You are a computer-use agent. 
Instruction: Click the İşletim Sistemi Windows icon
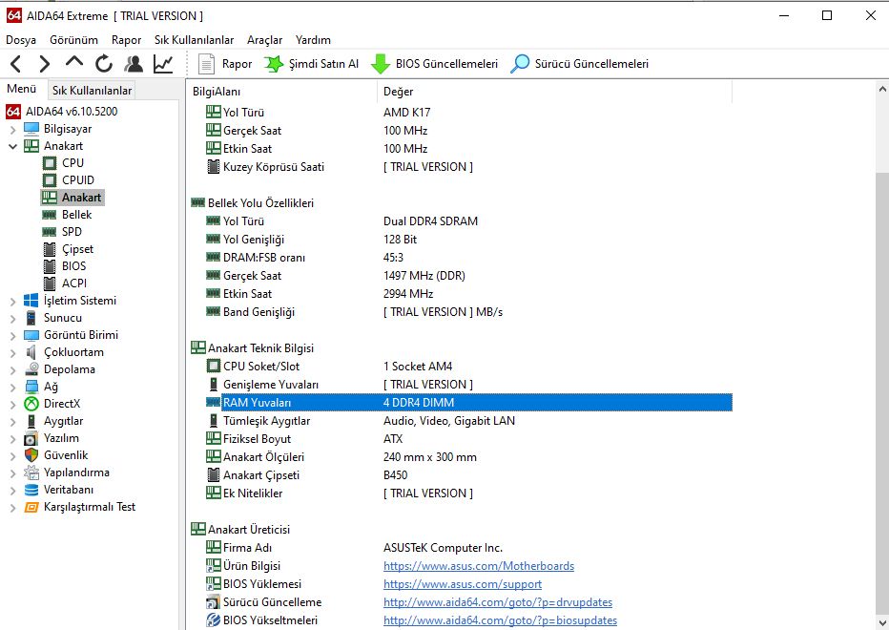point(31,301)
